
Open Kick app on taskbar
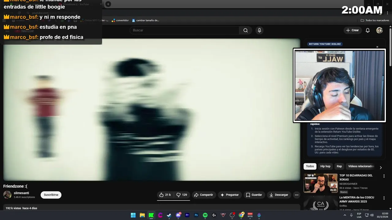[x=151, y=215]
